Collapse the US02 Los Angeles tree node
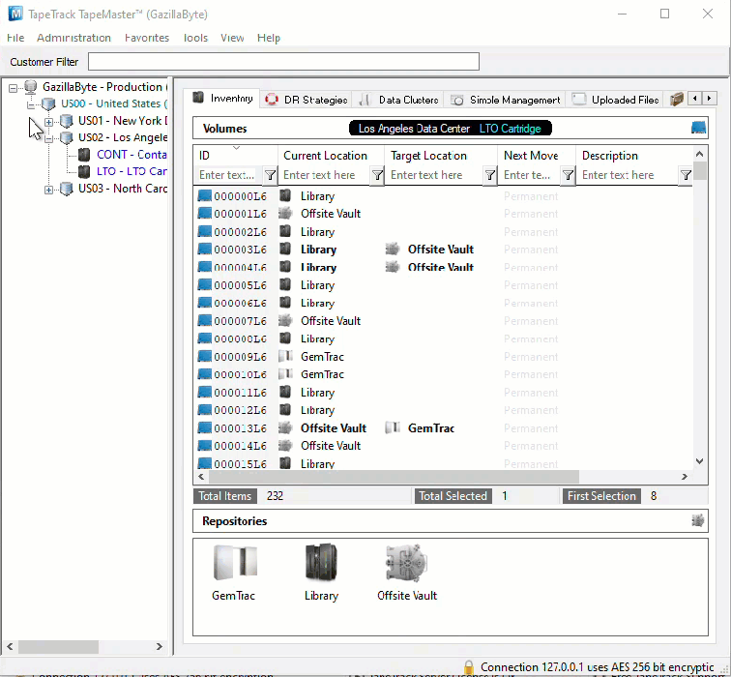731x677 pixels. (x=48, y=138)
